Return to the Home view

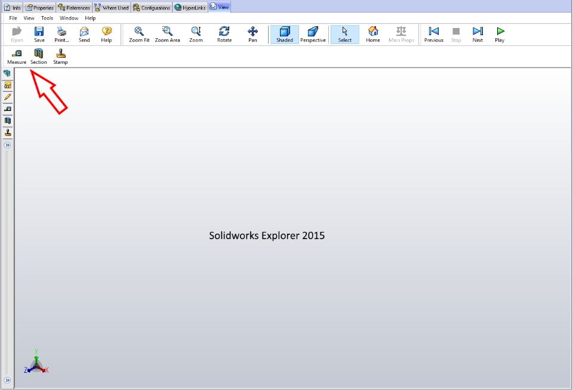point(372,35)
